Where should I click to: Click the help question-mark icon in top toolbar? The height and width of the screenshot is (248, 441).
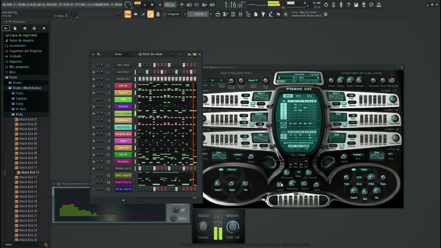pos(348,5)
